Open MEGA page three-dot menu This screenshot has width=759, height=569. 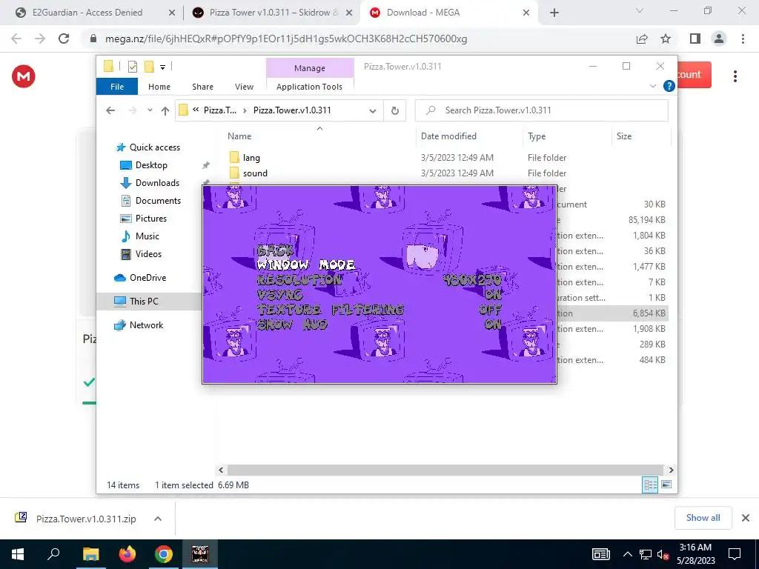click(735, 76)
